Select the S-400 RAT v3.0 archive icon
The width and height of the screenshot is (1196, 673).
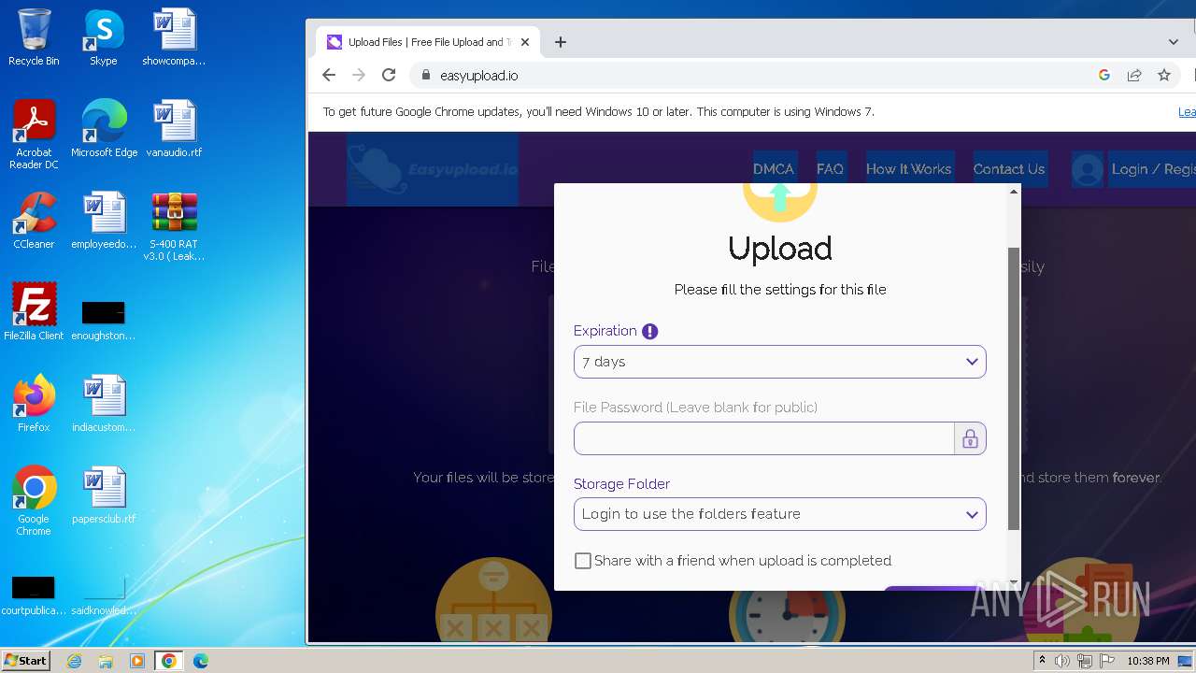(174, 226)
